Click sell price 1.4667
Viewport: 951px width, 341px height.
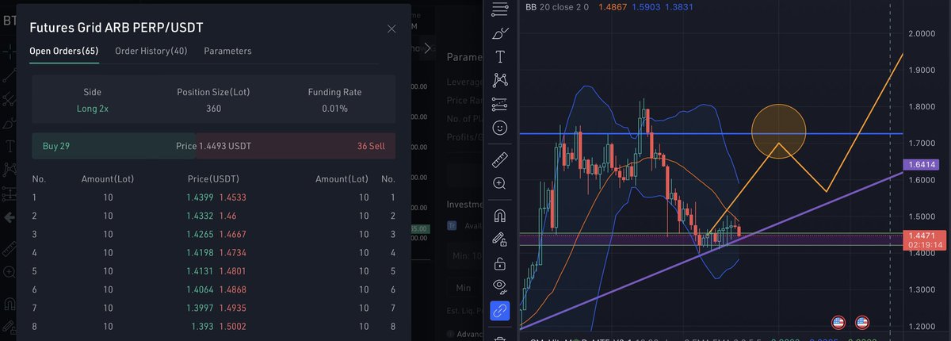tap(231, 234)
